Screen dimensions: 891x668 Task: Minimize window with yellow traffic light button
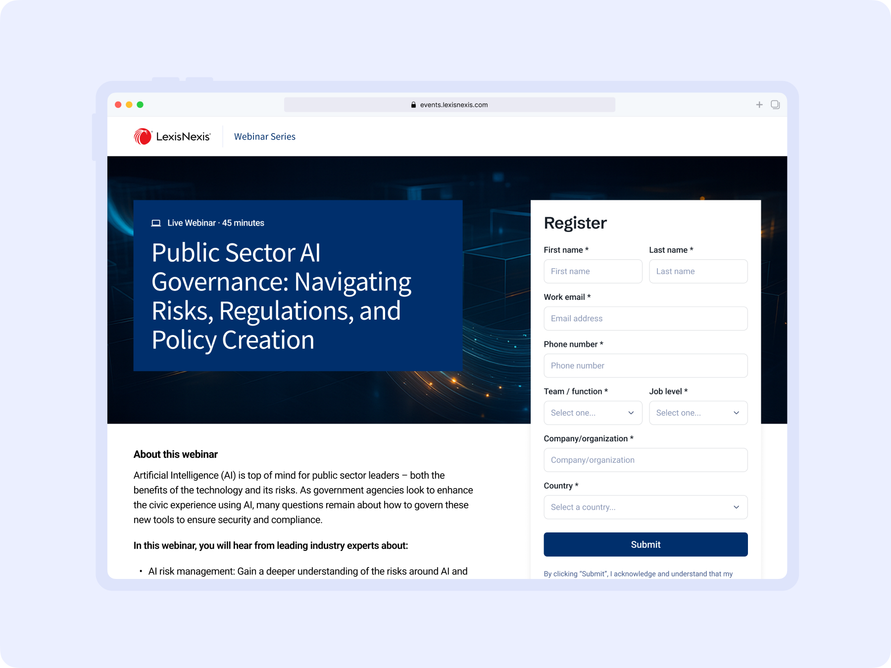click(x=129, y=105)
